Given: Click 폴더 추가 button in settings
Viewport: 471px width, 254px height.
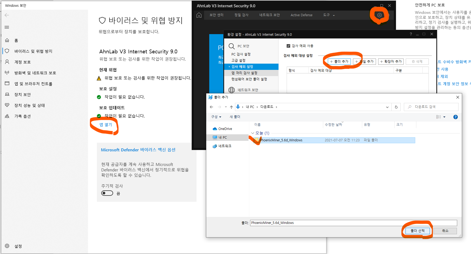Looking at the screenshot, I should pos(339,61).
